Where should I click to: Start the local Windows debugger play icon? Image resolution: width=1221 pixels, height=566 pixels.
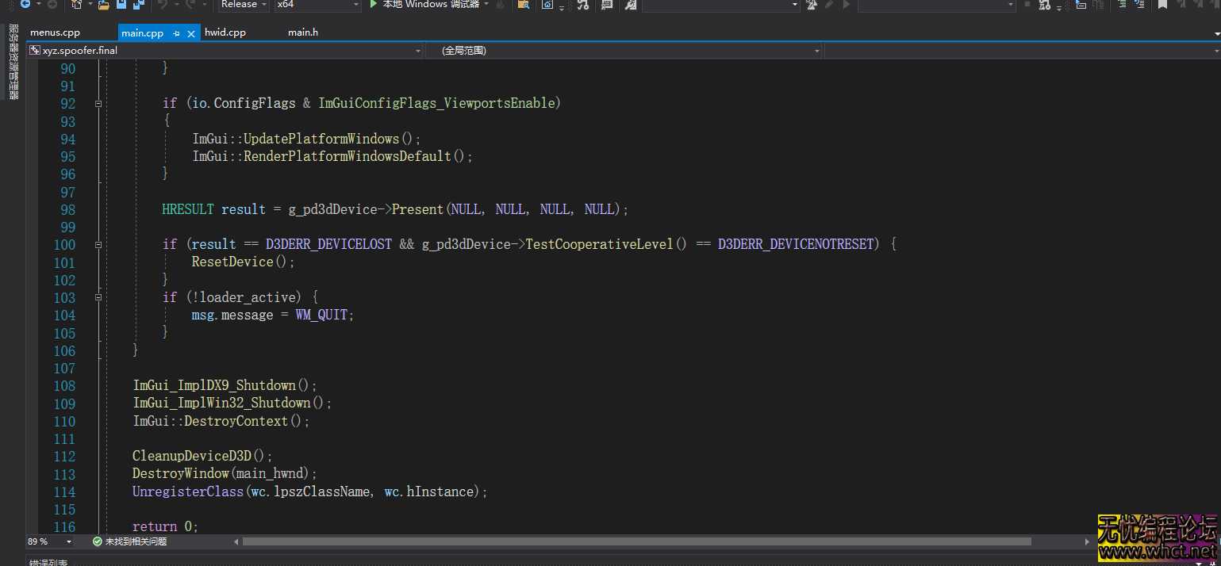pos(373,5)
